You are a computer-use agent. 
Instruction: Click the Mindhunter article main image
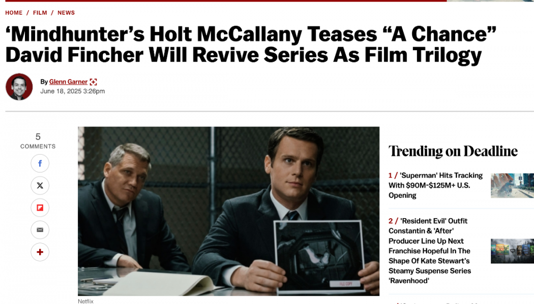(228, 211)
